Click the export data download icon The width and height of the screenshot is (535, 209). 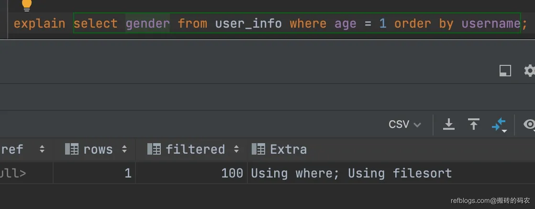tap(448, 125)
